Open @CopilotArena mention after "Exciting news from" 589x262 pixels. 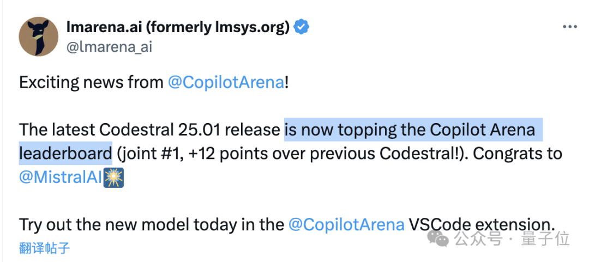(x=226, y=83)
